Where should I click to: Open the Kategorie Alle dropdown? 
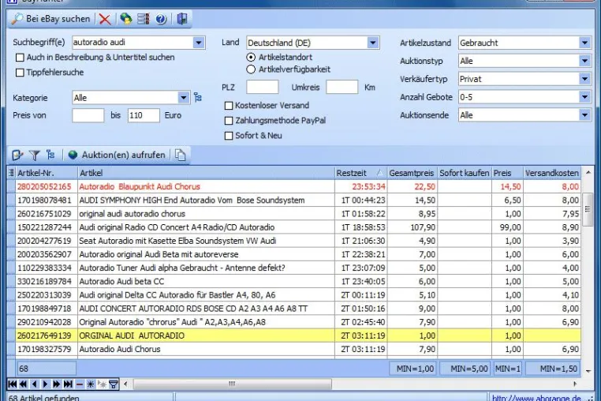pos(184,97)
